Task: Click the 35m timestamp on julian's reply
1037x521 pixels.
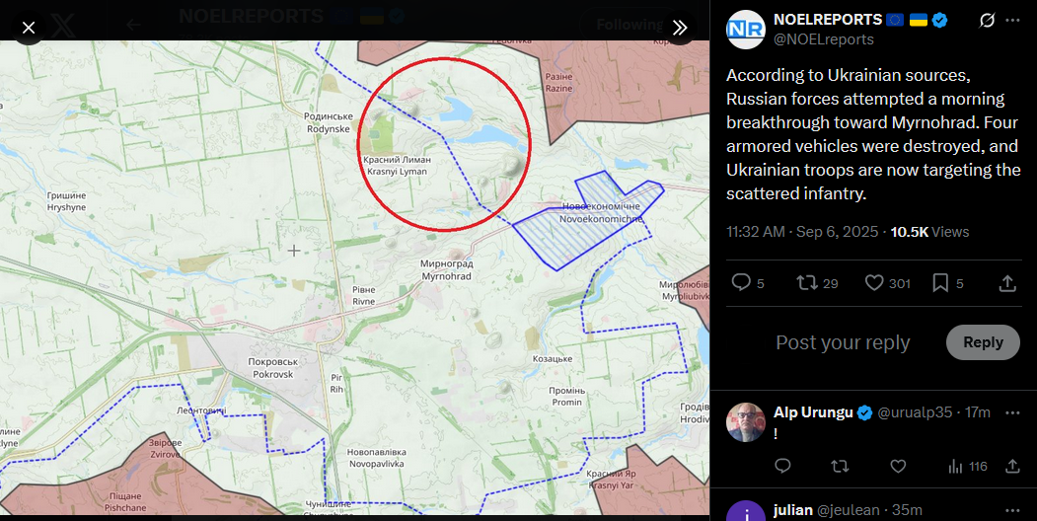Action: coord(907,510)
